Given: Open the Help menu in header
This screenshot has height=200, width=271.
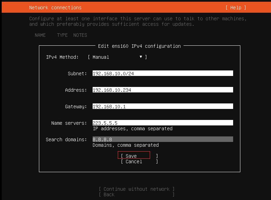Looking at the screenshot, I should (236, 8).
